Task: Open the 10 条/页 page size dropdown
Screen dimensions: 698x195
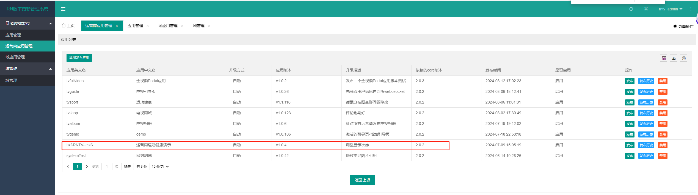Action: 160,167
